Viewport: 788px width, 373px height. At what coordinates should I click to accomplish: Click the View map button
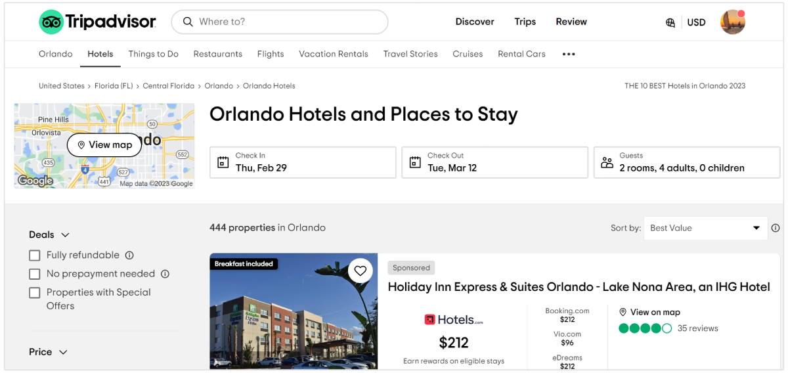click(104, 144)
